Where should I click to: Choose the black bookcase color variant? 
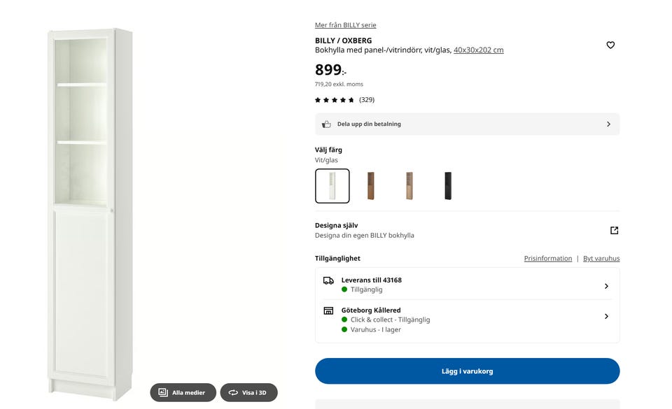tap(448, 186)
